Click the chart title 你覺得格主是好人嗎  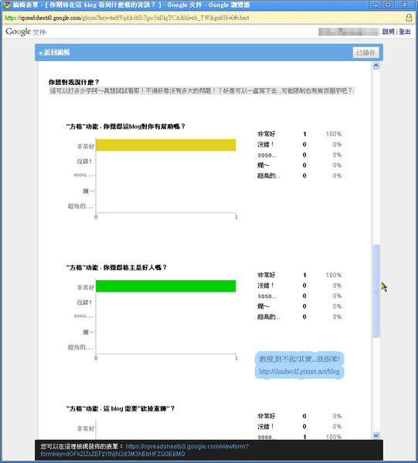coord(117,268)
